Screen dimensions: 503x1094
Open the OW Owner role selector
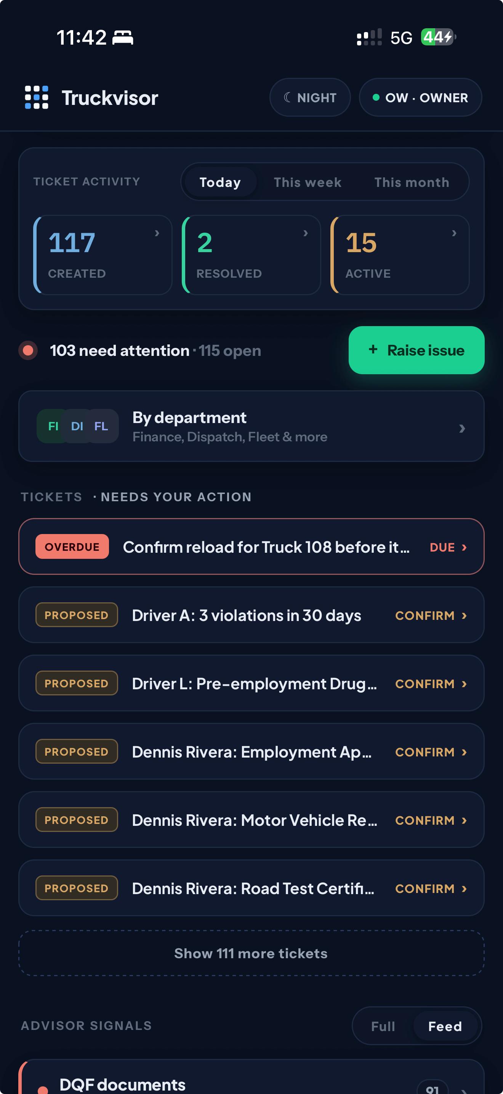(420, 97)
